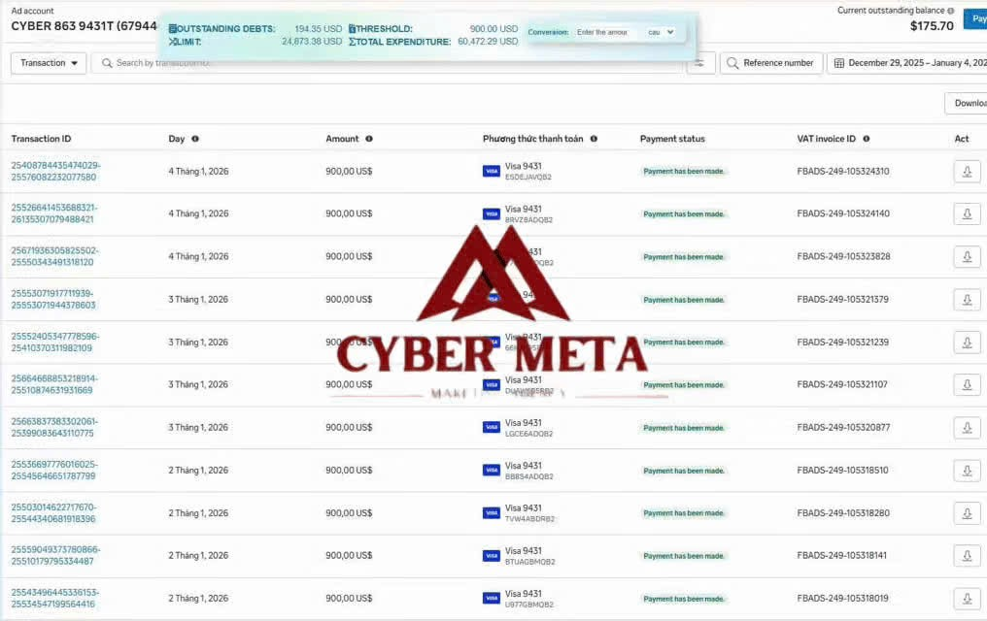Click VAT invoice ID FBADS-249-105324310
The image size is (987, 621).
point(843,171)
